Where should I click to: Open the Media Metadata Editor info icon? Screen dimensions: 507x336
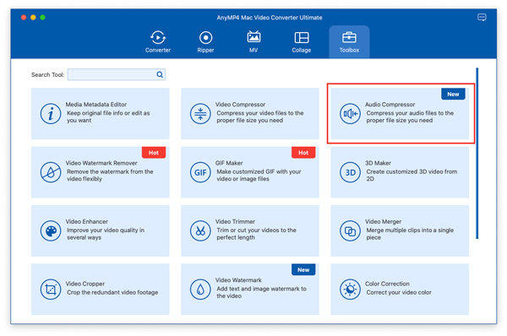coord(51,114)
